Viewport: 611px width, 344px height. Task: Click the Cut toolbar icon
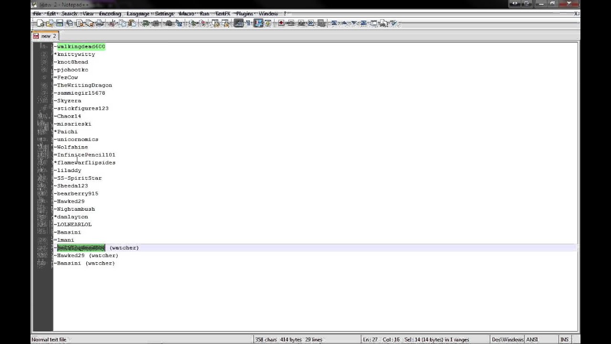[x=113, y=23]
